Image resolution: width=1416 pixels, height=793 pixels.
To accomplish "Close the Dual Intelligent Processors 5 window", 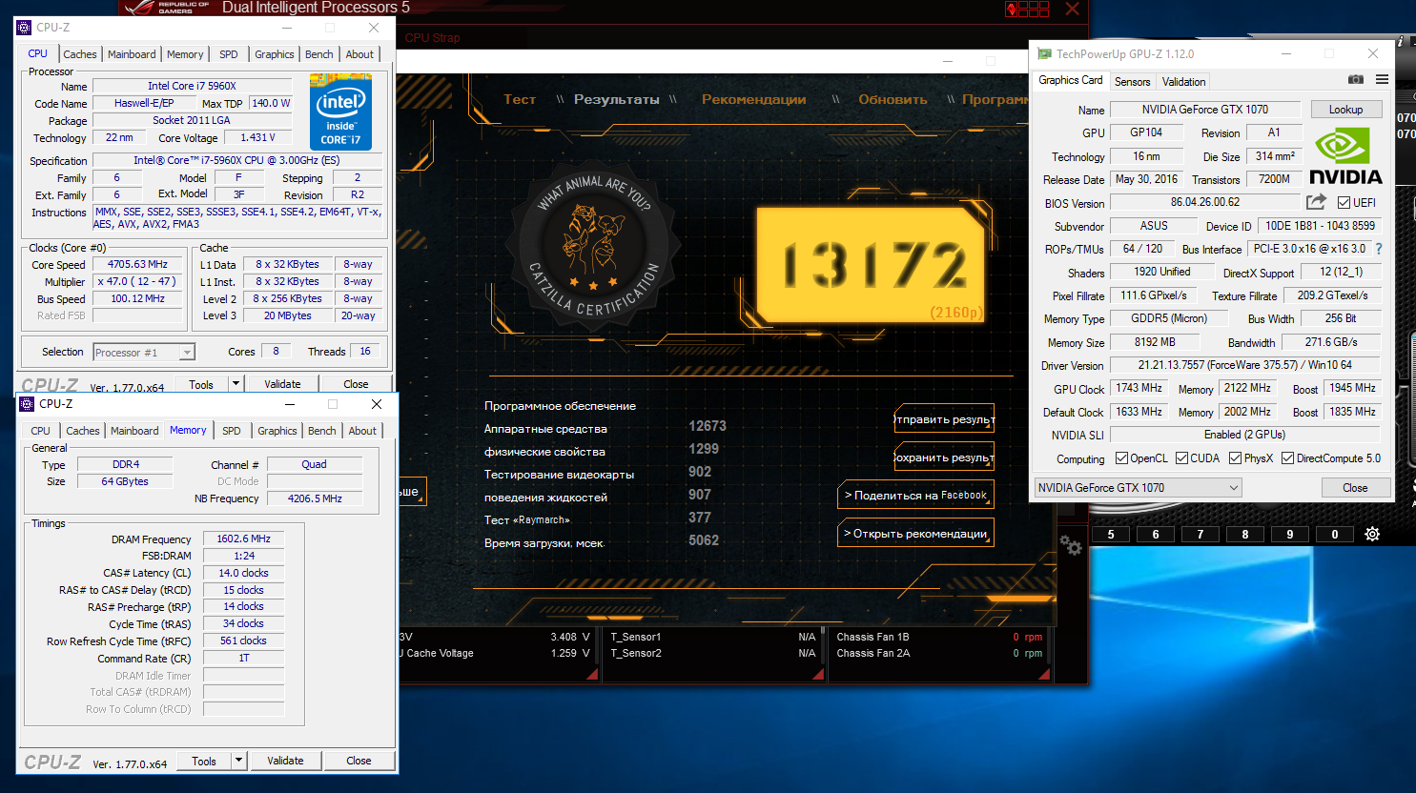I will click(1073, 9).
